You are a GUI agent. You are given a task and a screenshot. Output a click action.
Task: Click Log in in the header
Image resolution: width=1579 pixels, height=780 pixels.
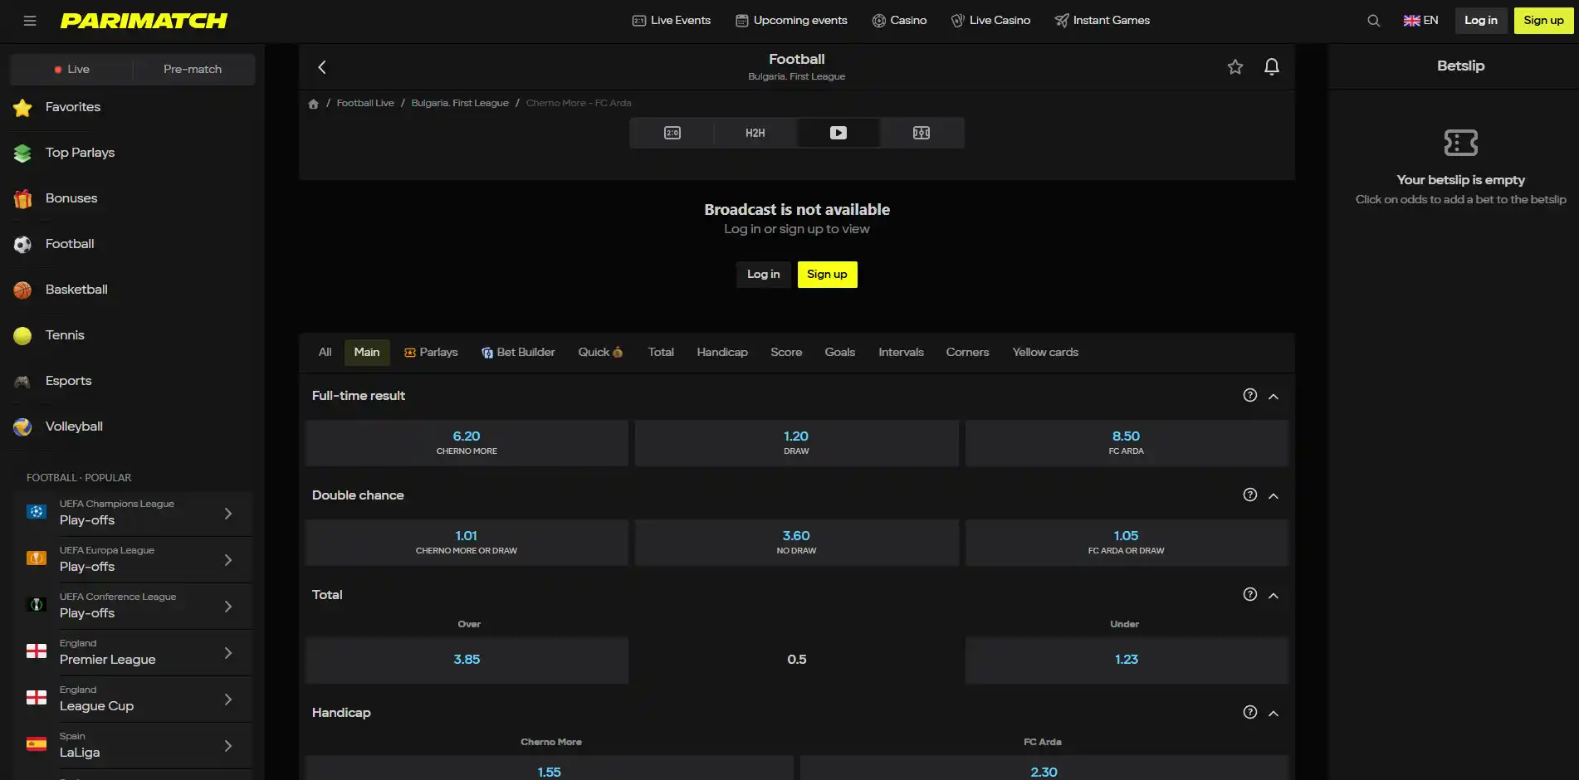pos(1481,21)
